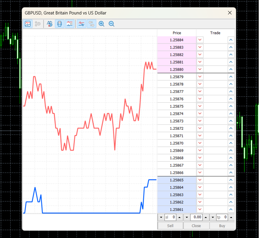Close the GBPUSD depth of market window

click(230, 13)
